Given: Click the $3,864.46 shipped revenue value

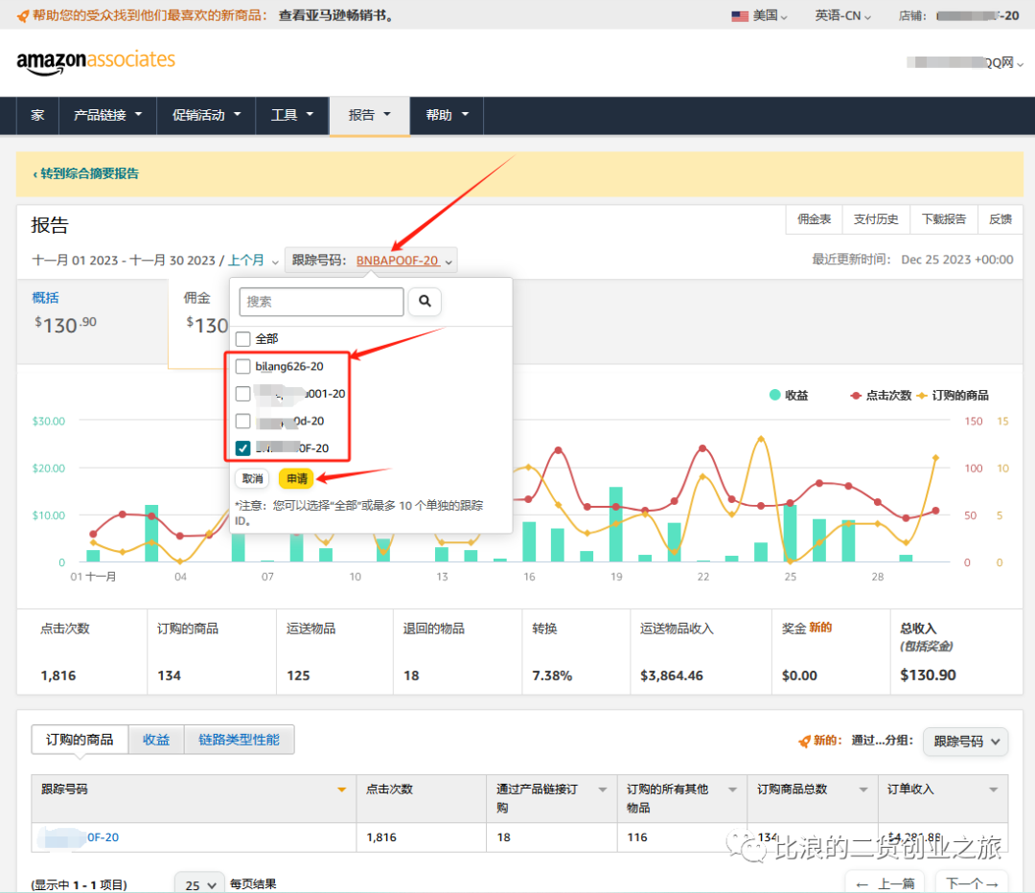Looking at the screenshot, I should (671, 675).
